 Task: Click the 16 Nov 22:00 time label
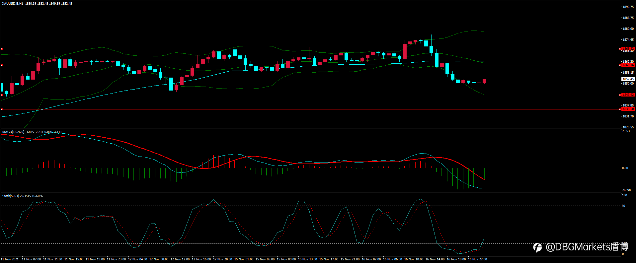pyautogui.click(x=478, y=259)
